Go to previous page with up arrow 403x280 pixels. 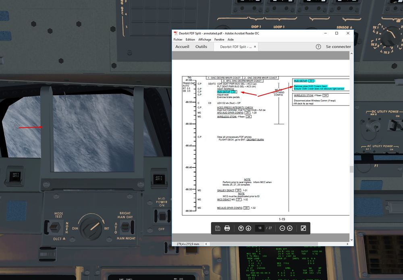click(241, 228)
